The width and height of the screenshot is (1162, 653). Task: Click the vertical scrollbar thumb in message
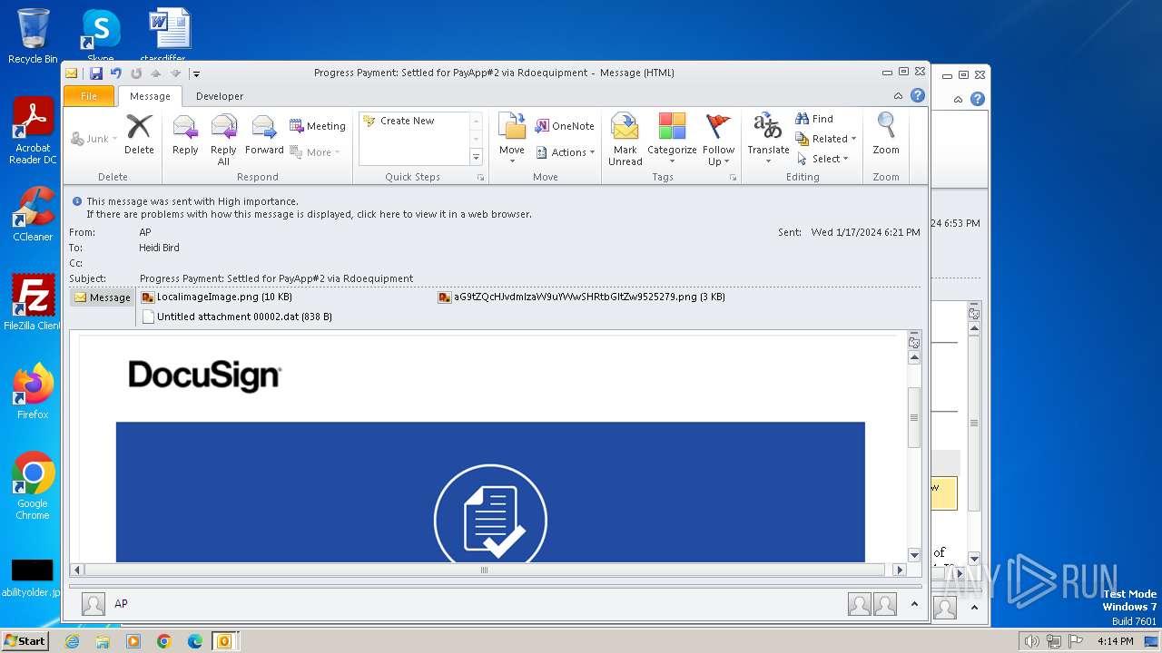coord(914,417)
